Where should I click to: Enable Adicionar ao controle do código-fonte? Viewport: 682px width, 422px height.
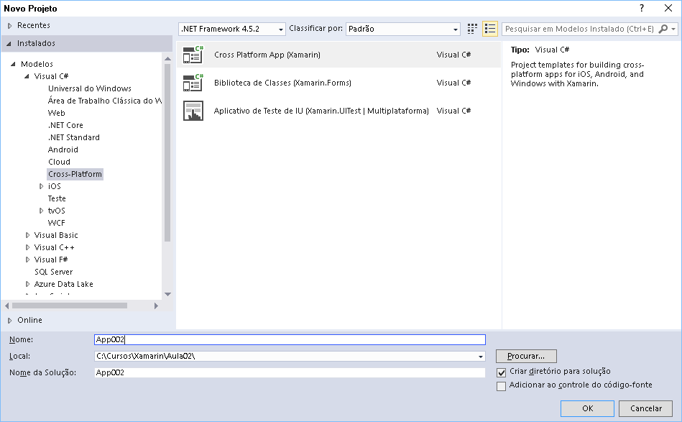[x=501, y=386]
